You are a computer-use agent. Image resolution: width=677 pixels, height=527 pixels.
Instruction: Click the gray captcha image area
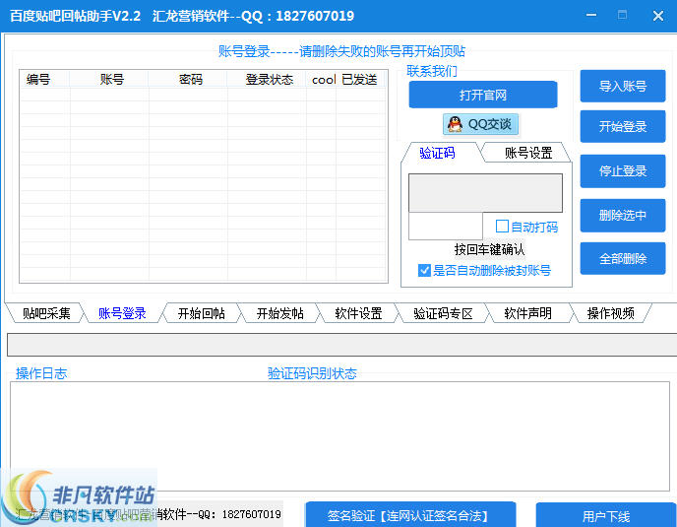486,193
